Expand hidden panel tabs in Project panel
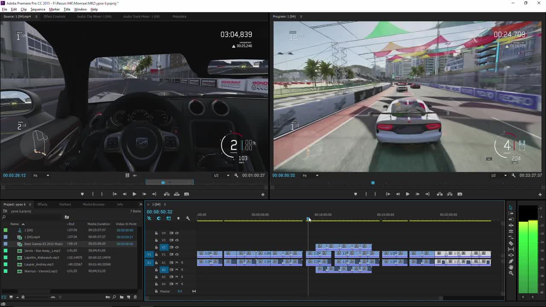The image size is (546, 307). 141,204
